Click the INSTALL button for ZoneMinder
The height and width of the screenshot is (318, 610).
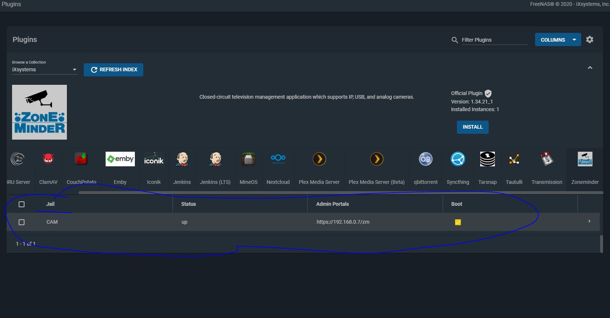pos(473,127)
